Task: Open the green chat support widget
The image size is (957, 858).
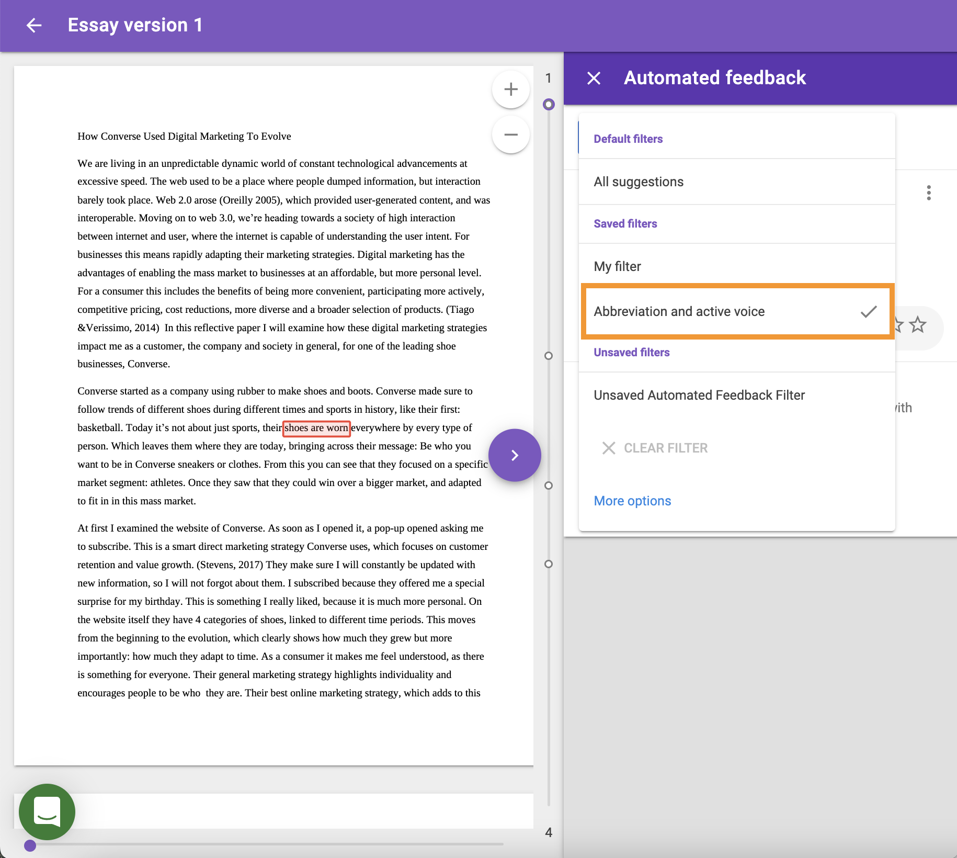Action: (x=47, y=811)
